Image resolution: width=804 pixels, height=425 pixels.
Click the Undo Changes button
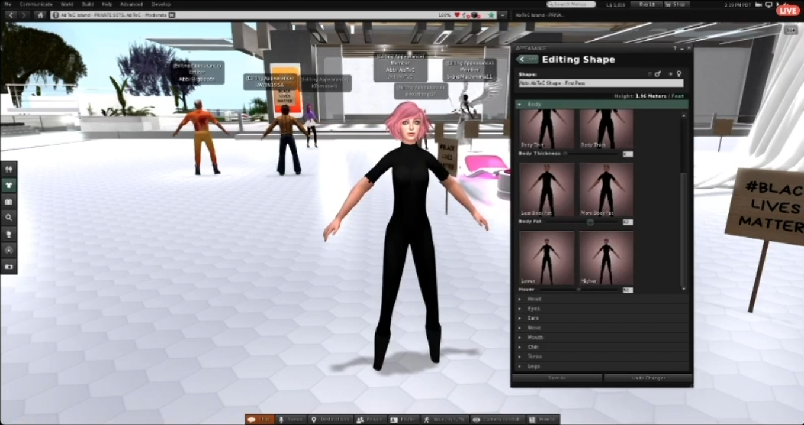click(x=648, y=378)
